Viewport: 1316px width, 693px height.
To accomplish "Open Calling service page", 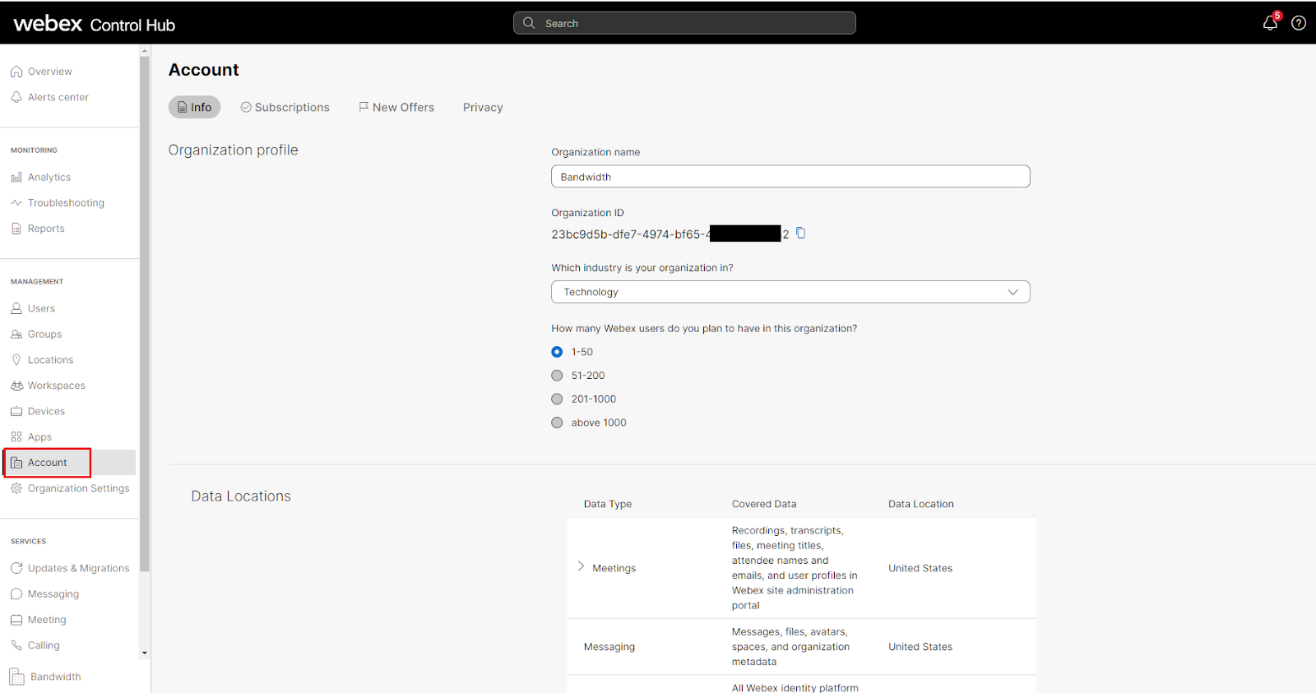I will tap(44, 645).
